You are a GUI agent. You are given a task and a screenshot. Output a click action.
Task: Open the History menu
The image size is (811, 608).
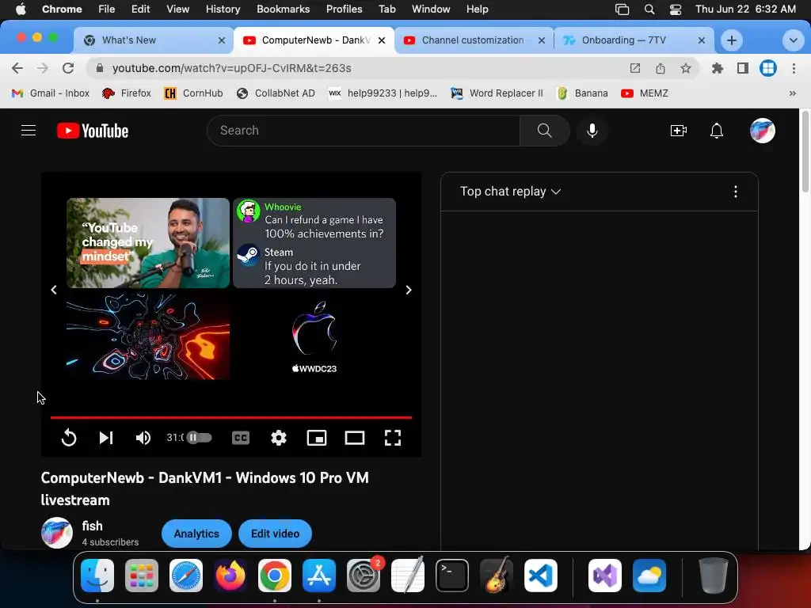pos(223,9)
